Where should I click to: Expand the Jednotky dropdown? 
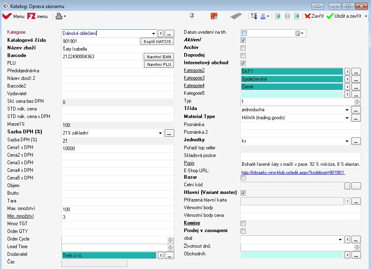pyautogui.click(x=347, y=141)
